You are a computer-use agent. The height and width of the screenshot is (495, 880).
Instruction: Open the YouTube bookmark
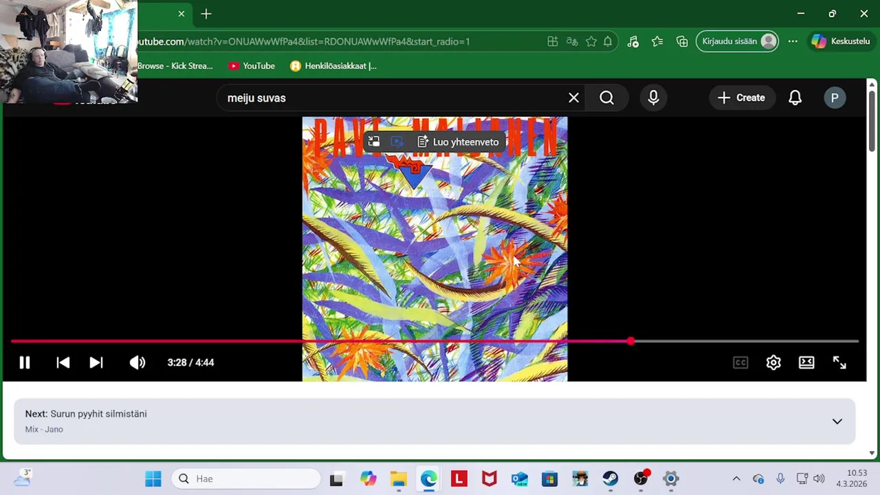coord(252,66)
